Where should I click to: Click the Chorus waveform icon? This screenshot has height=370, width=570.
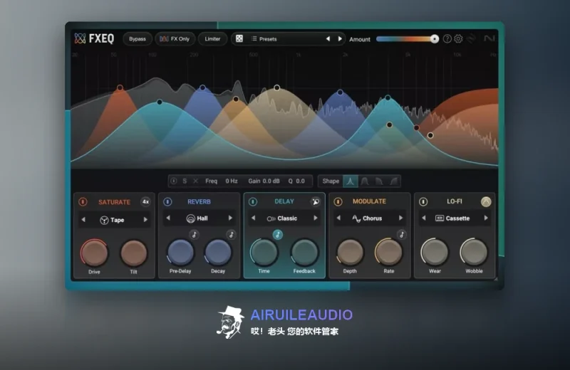pos(356,218)
